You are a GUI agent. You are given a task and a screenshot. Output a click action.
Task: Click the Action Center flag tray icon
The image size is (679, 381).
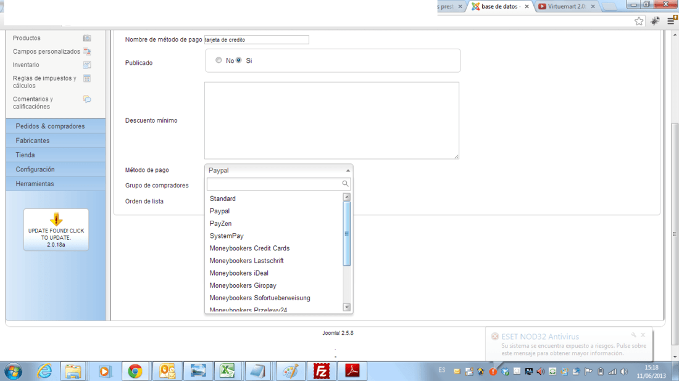(588, 371)
